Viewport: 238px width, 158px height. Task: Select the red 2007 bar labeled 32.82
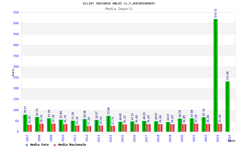tap(30, 128)
